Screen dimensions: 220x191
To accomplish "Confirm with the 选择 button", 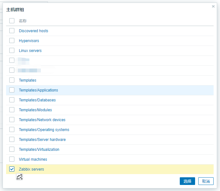I will [187, 181].
